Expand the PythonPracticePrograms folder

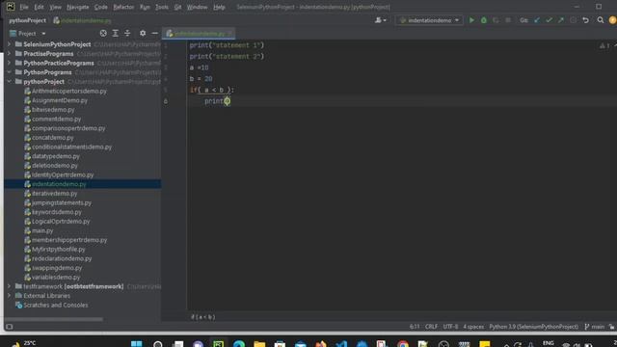(x=9, y=63)
